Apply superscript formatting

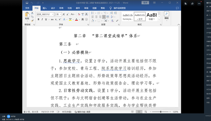point(60,20)
